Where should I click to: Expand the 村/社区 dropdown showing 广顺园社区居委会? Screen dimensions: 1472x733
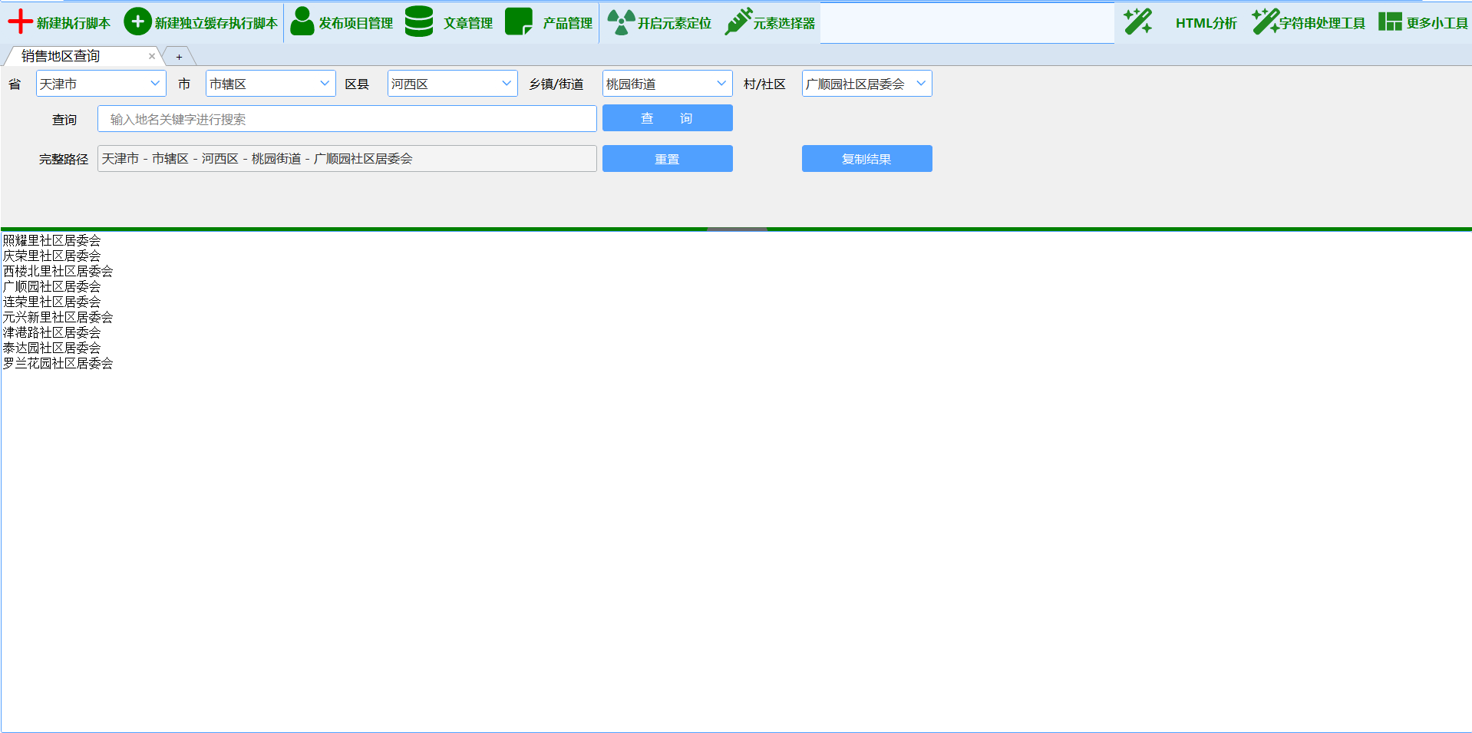(866, 84)
